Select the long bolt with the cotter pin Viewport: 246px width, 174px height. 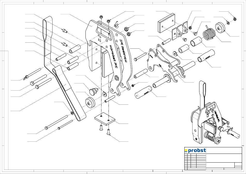[x=32, y=74]
